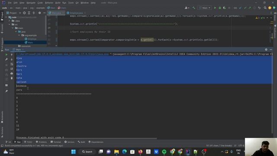This screenshot has height=156, width=277.
Task: Open the File menu
Action: [x=10, y=3]
